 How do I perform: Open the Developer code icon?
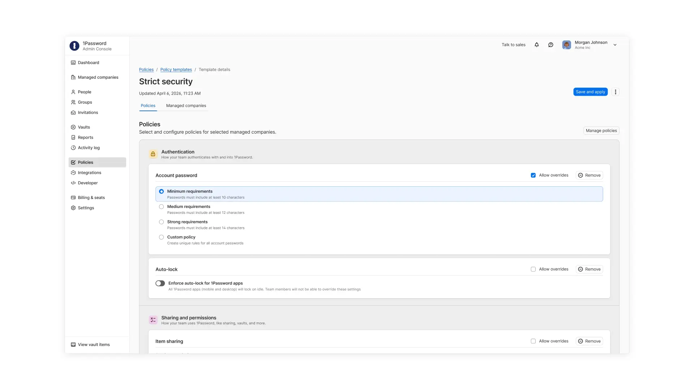coord(73,183)
